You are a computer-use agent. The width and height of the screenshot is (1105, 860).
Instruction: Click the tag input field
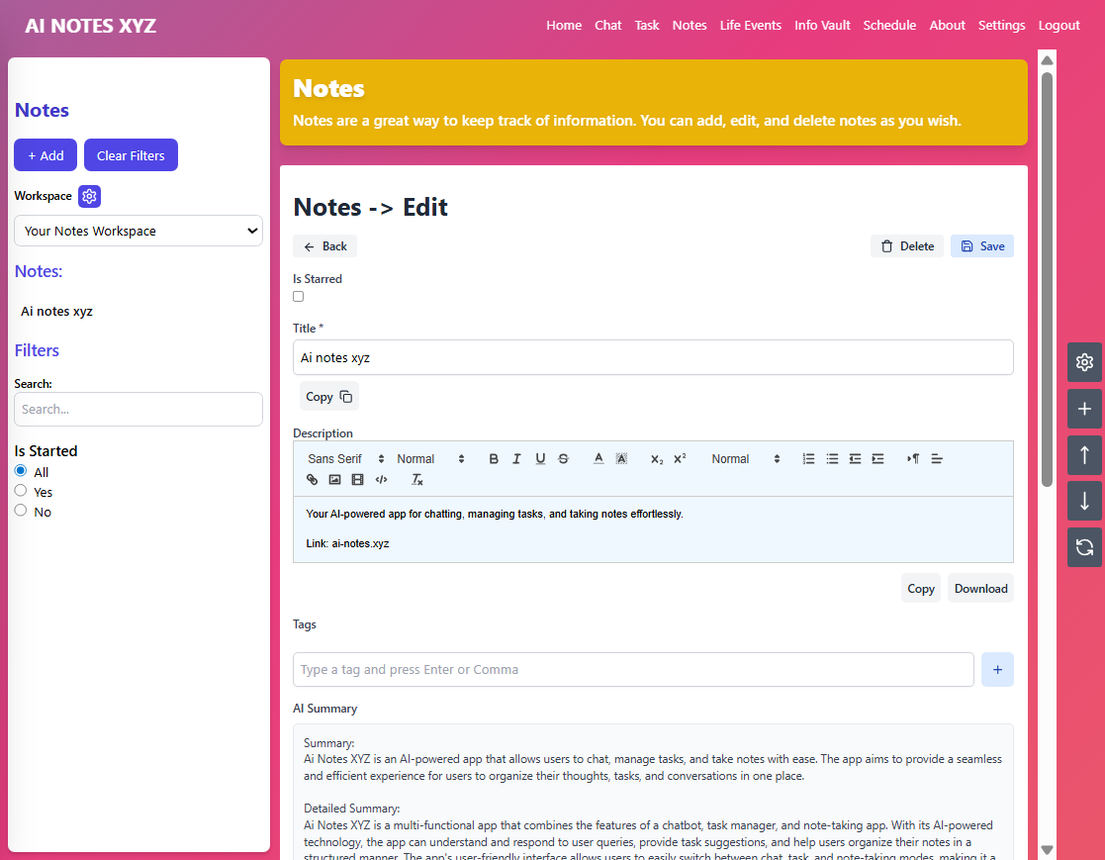pyautogui.click(x=633, y=670)
